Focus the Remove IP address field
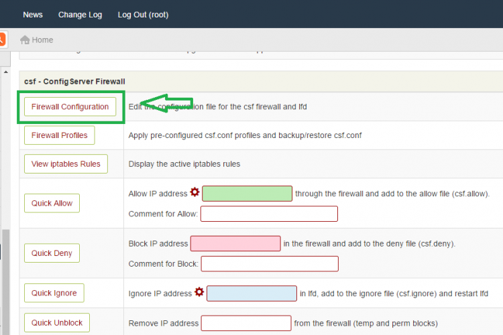This screenshot has width=503, height=335. (246, 323)
